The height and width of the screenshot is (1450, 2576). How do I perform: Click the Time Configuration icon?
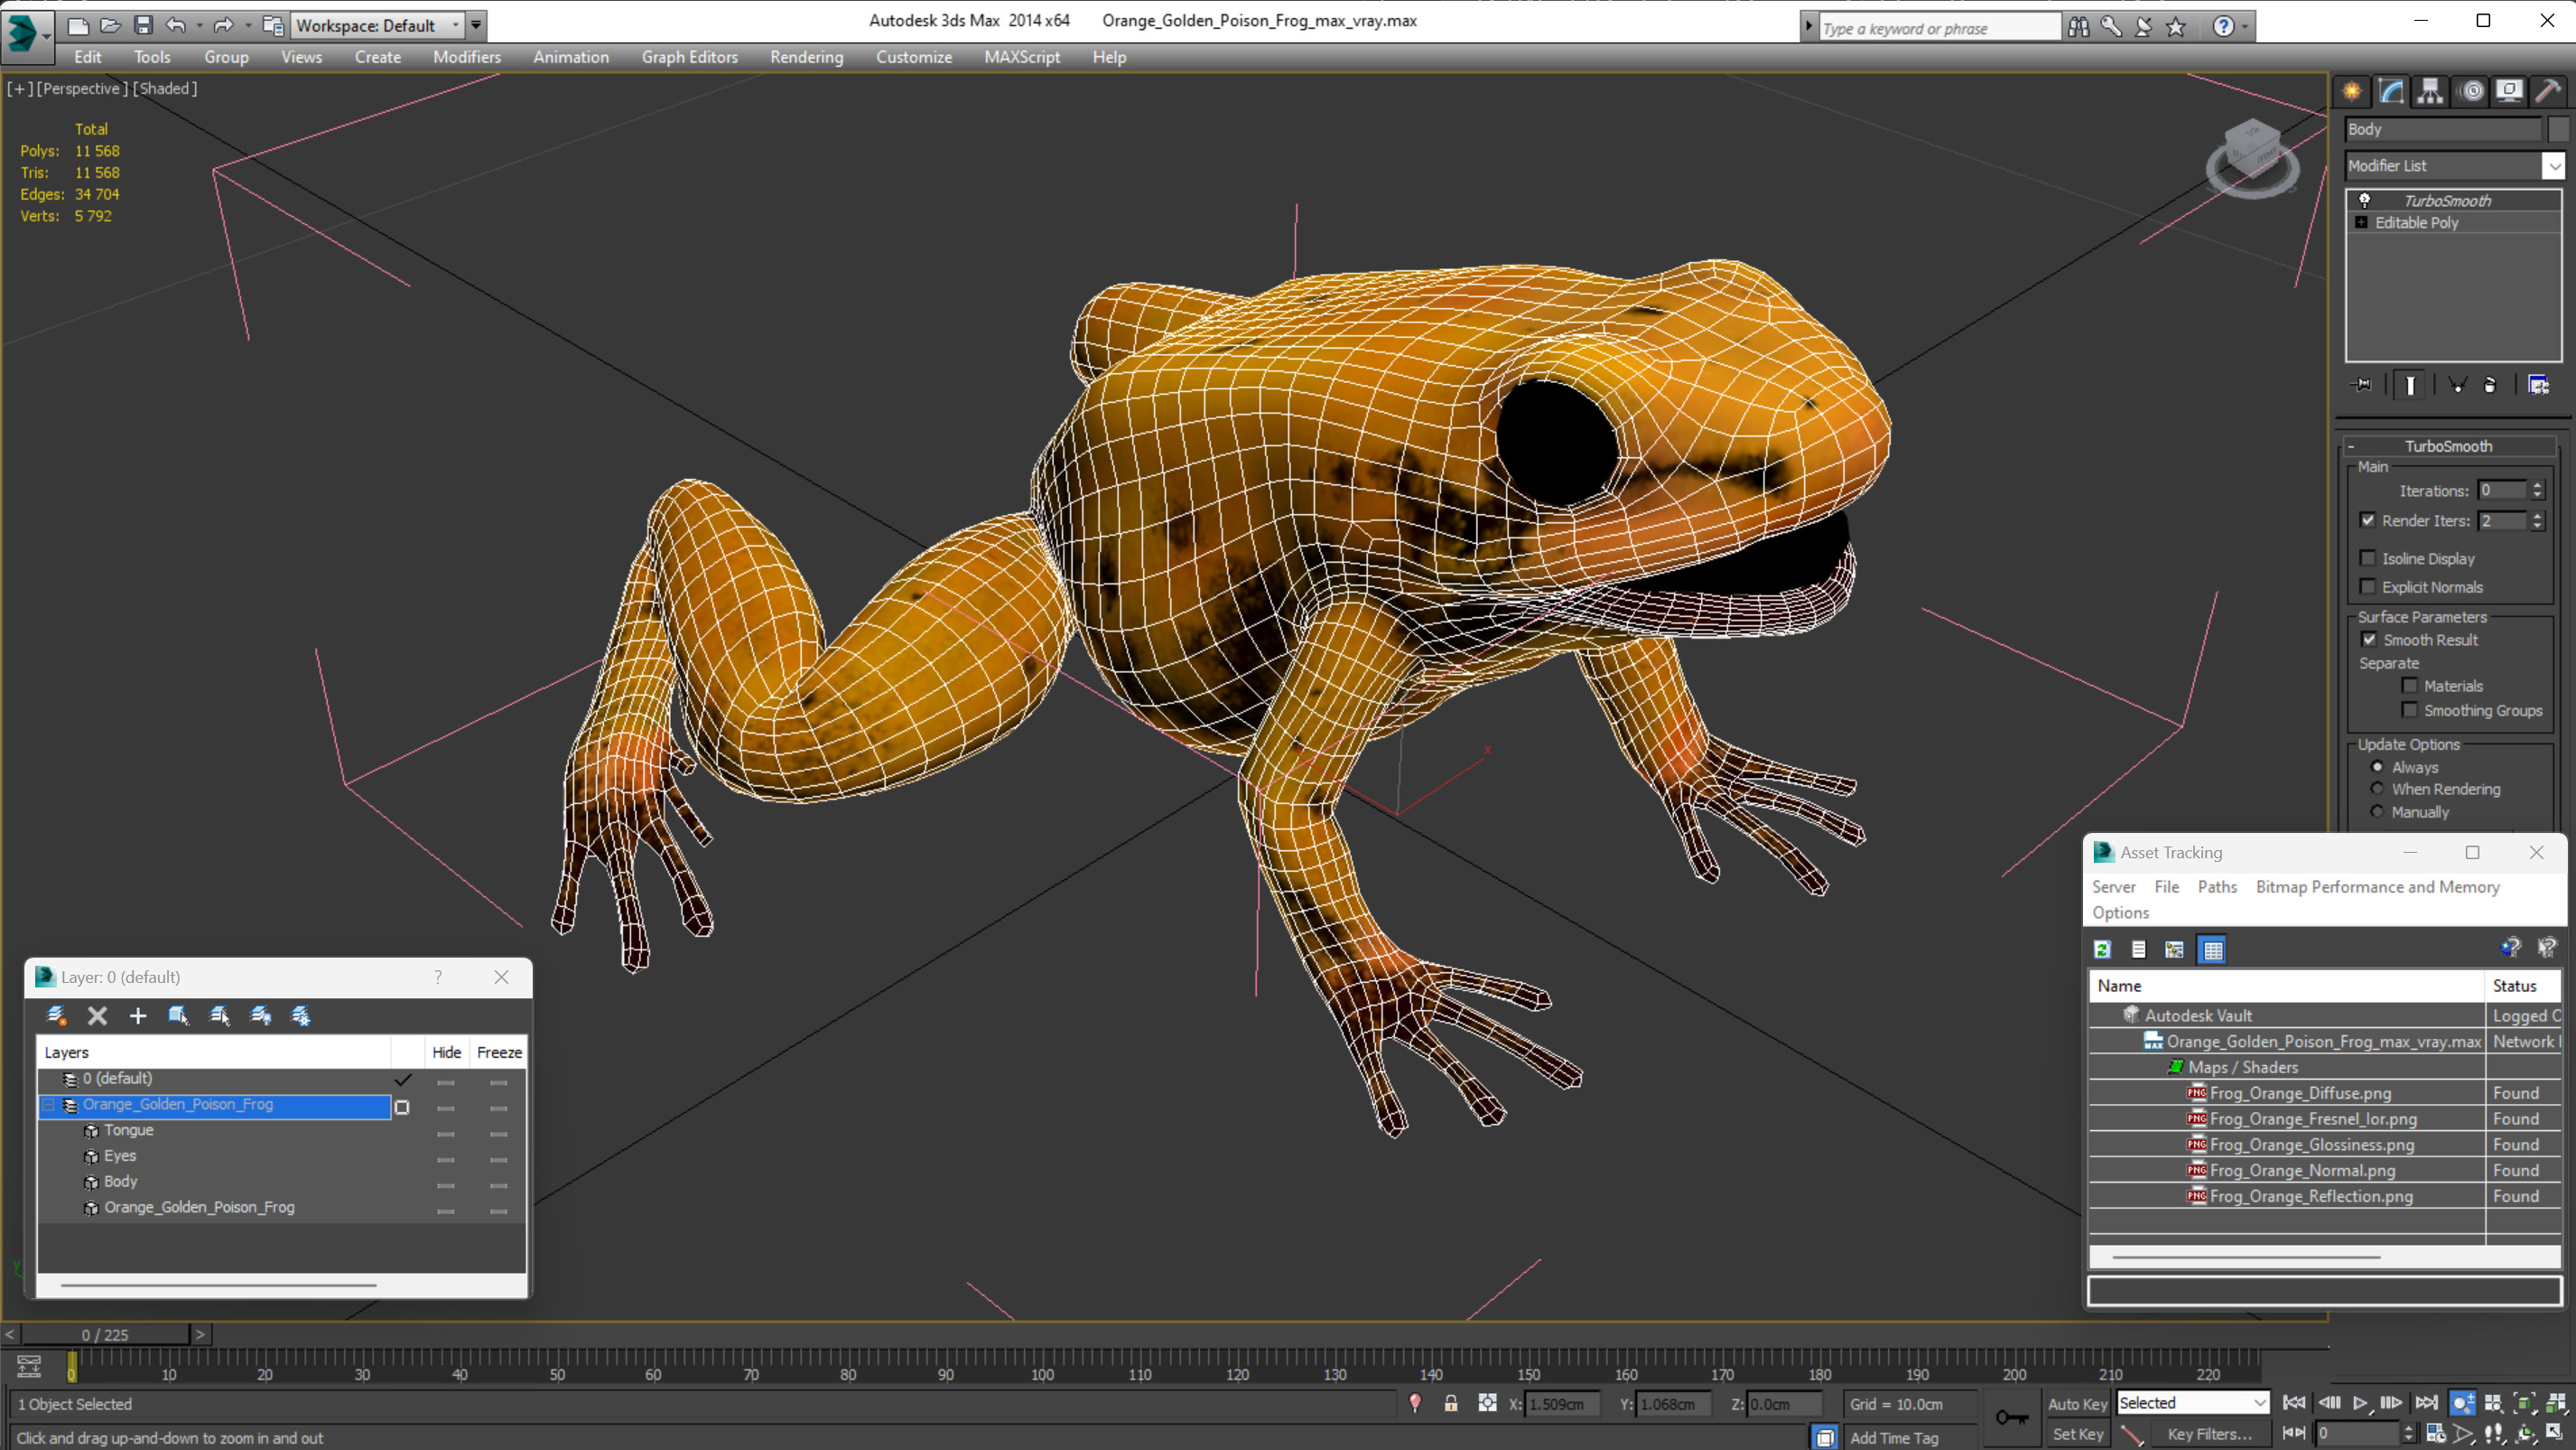tap(2437, 1434)
